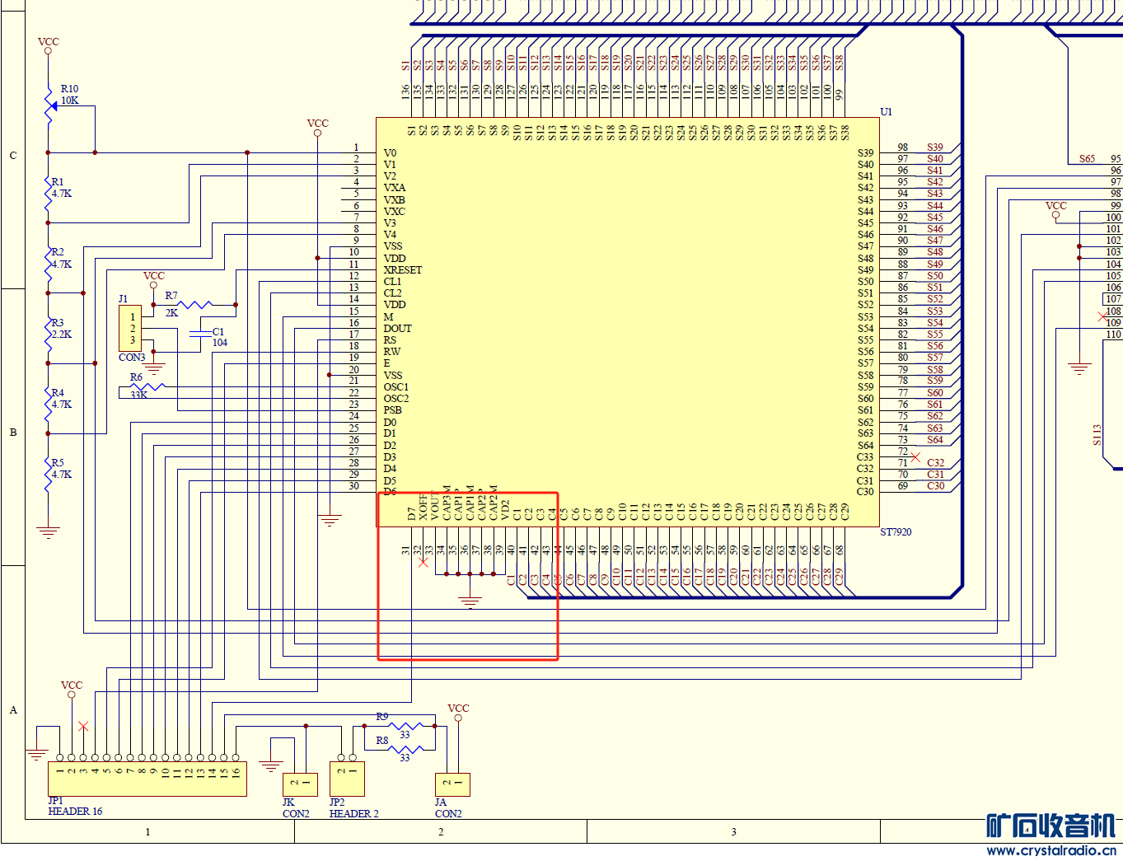The width and height of the screenshot is (1123, 861).
Task: Click the JP2 header designator
Action: point(337,803)
